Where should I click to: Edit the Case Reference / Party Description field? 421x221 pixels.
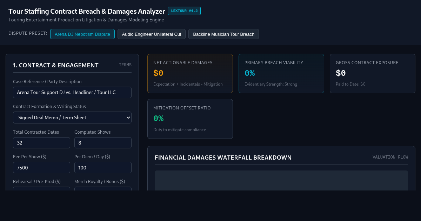click(x=72, y=92)
